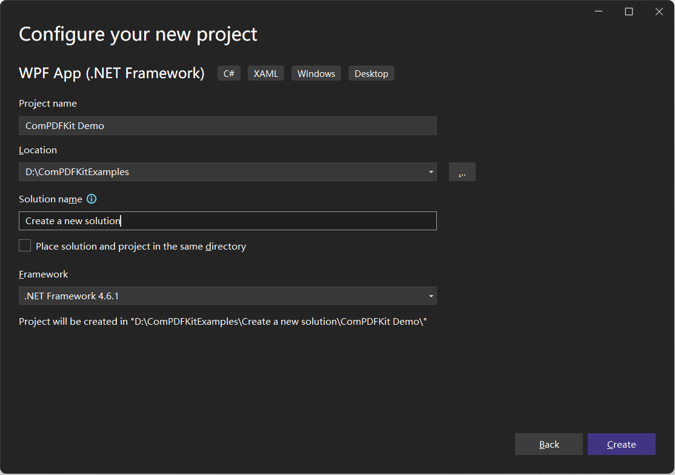675x475 pixels.
Task: Click the 'Project will be created in' path text
Action: point(222,321)
